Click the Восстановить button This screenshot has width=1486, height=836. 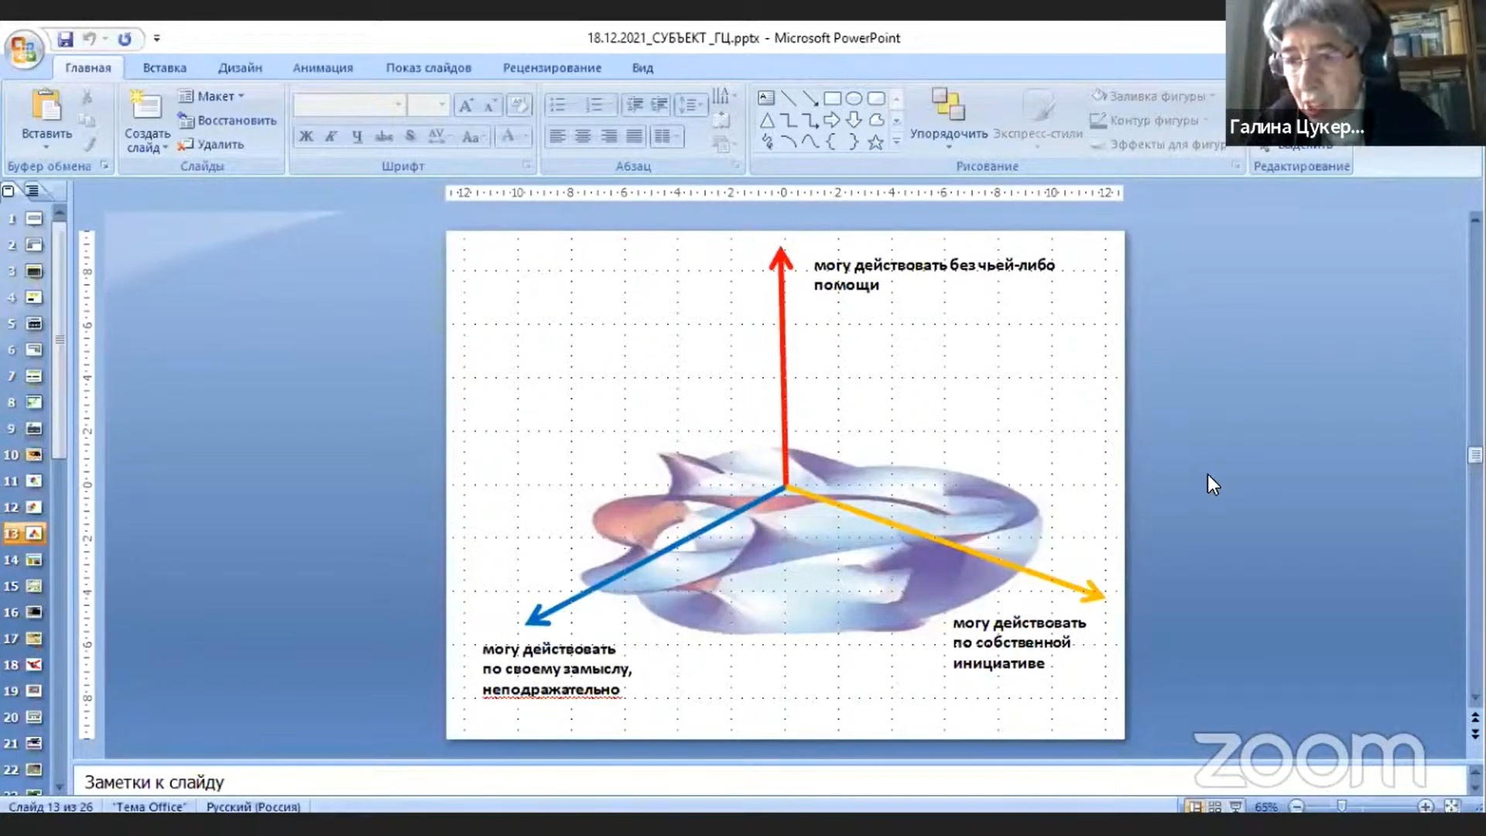click(x=228, y=121)
